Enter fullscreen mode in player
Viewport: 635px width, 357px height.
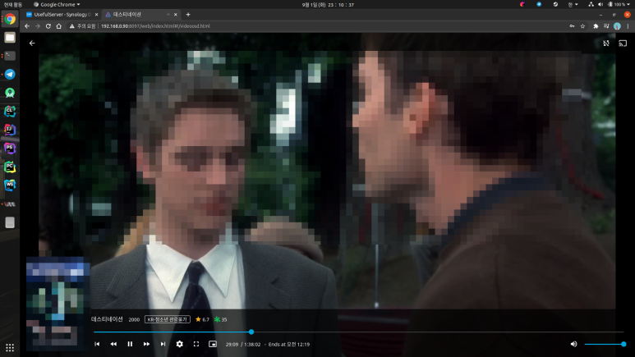coord(196,344)
